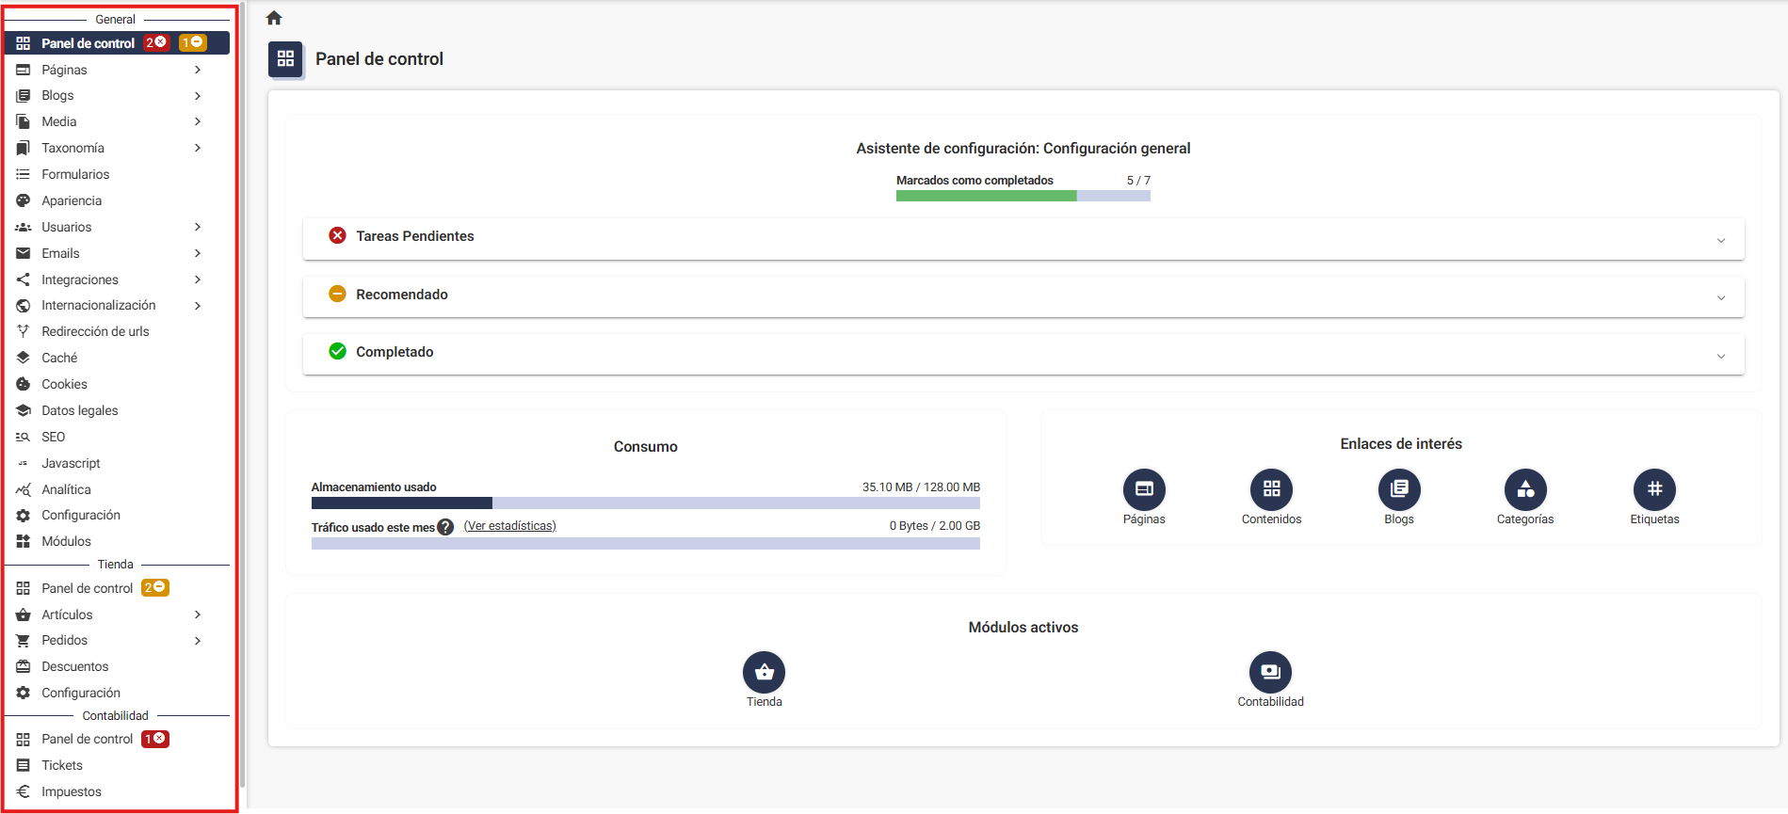The height and width of the screenshot is (814, 1788).
Task: Click the yellow badge on Tienda Panel de control
Action: (x=155, y=587)
